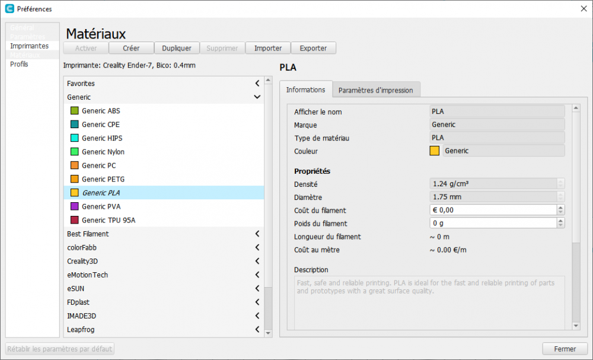Image resolution: width=593 pixels, height=360 pixels.
Task: Click the yellow Couleur color swatch
Action: click(435, 151)
